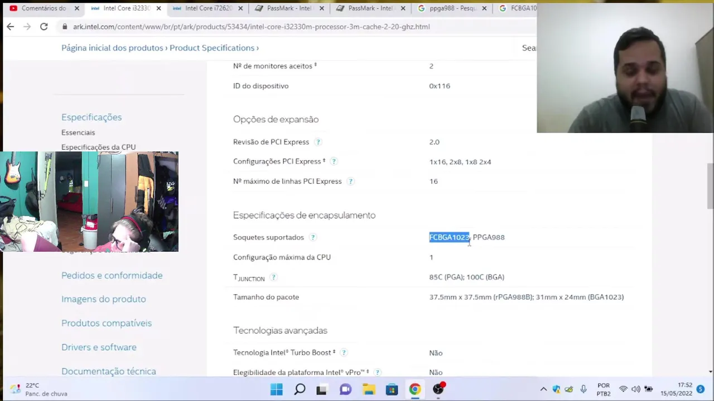Click the room webcam overlay with guitars
This screenshot has height=401, width=714.
[x=89, y=202]
